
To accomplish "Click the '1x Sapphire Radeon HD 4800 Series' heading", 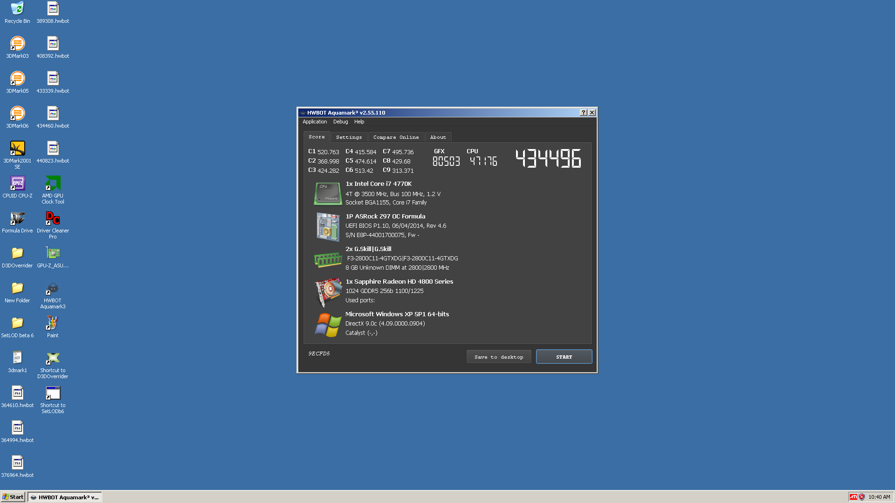I will 399,282.
